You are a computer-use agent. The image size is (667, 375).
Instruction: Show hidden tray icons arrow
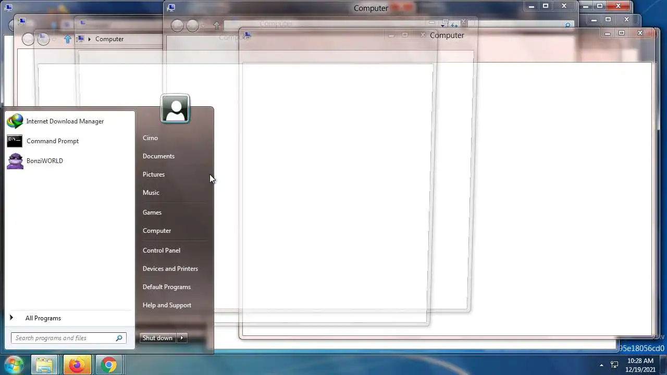601,365
